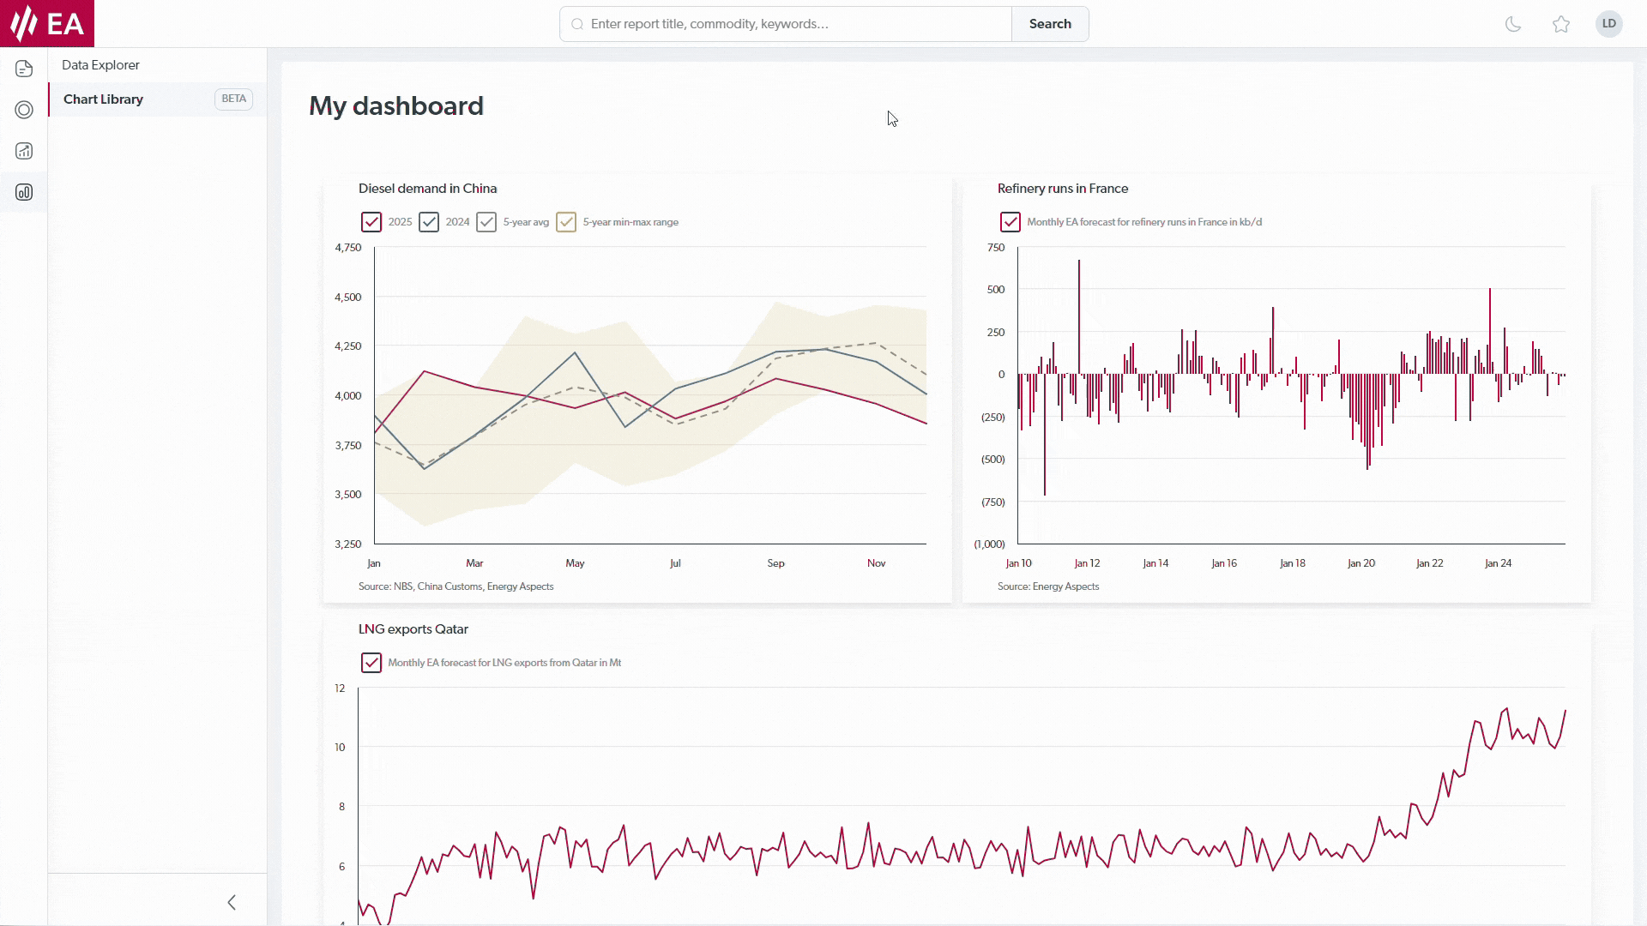
Task: Collapse sidebar with the left chevron
Action: [x=232, y=902]
